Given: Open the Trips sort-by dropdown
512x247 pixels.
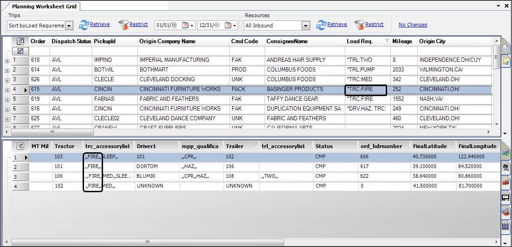Looking at the screenshot, I should pos(69,26).
